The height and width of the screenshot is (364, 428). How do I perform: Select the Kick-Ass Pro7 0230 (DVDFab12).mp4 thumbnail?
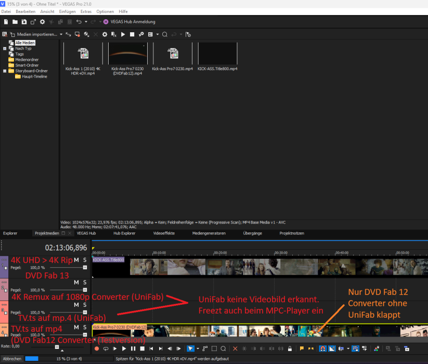[x=127, y=54]
